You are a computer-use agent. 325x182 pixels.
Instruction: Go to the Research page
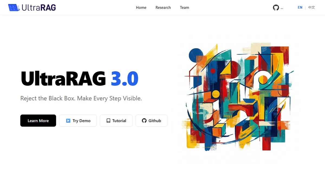(163, 8)
